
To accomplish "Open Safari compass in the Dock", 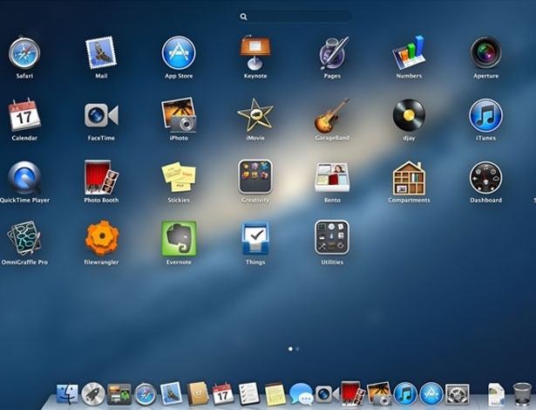I will [x=146, y=394].
